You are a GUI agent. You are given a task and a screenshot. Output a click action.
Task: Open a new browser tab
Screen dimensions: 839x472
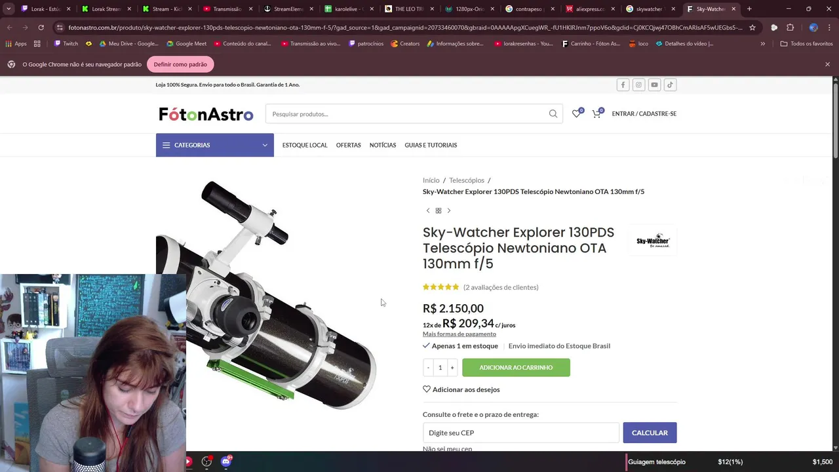tap(749, 9)
